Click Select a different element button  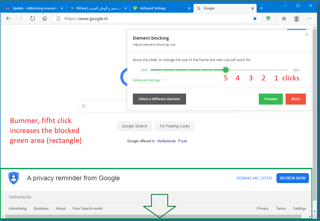[159, 99]
